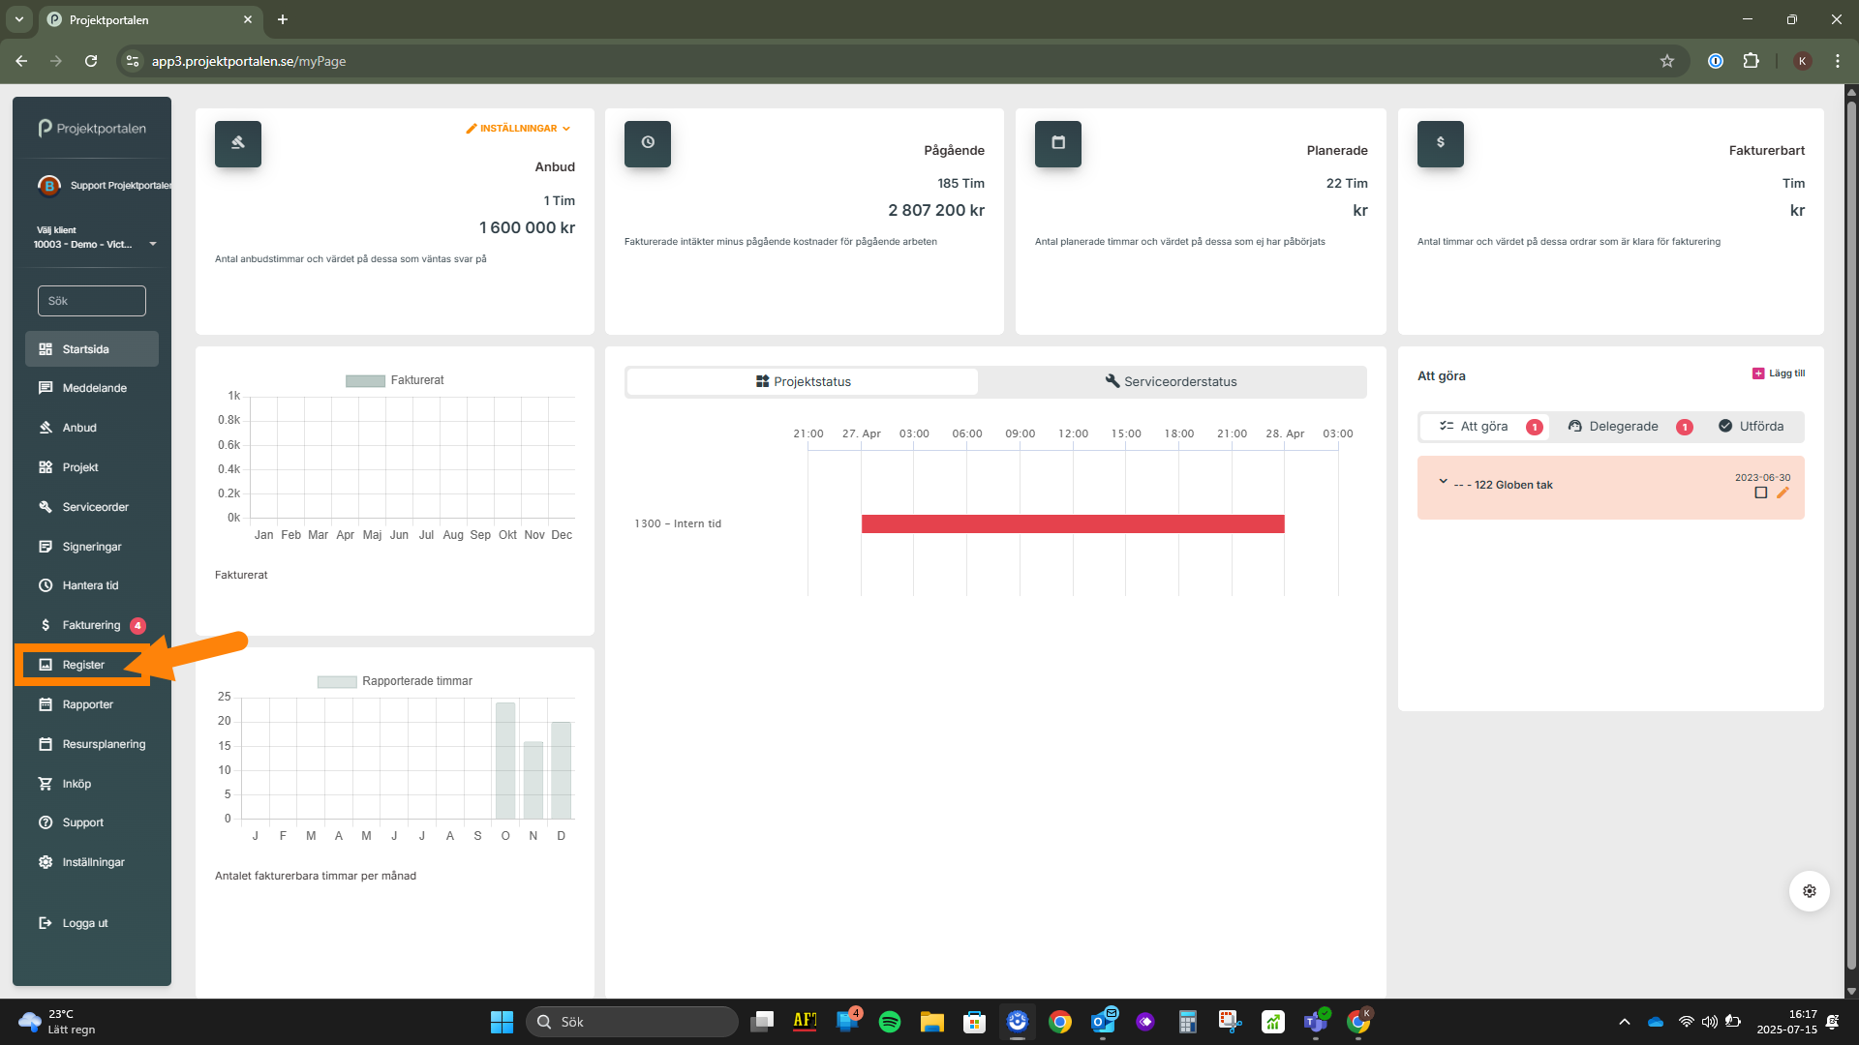Click the Planerade calendar card icon
The width and height of the screenshot is (1859, 1045).
pyautogui.click(x=1058, y=143)
